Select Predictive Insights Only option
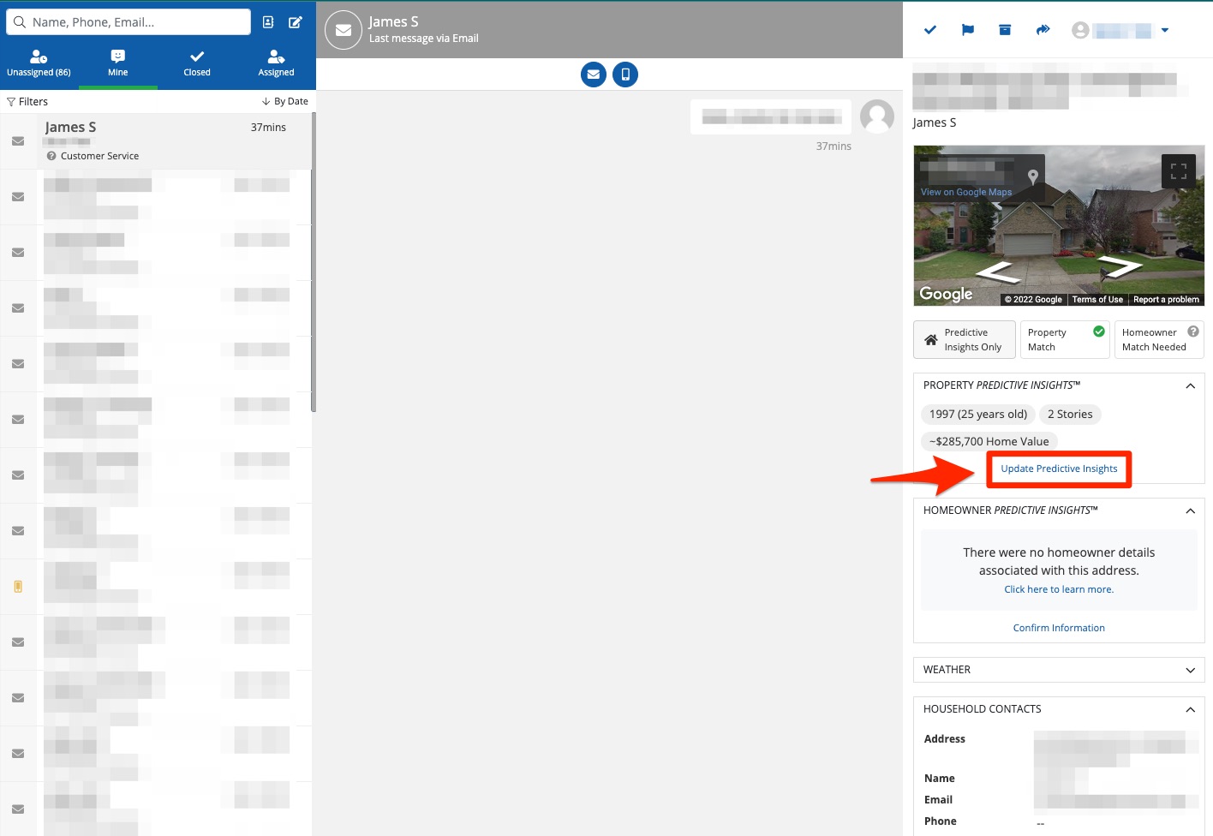This screenshot has width=1213, height=836. pos(965,339)
